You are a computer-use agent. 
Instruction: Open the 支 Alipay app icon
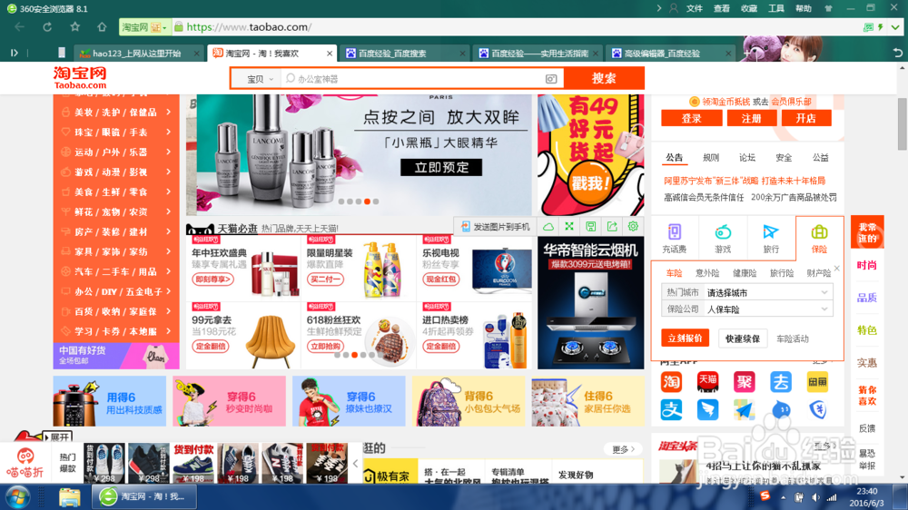coord(671,410)
